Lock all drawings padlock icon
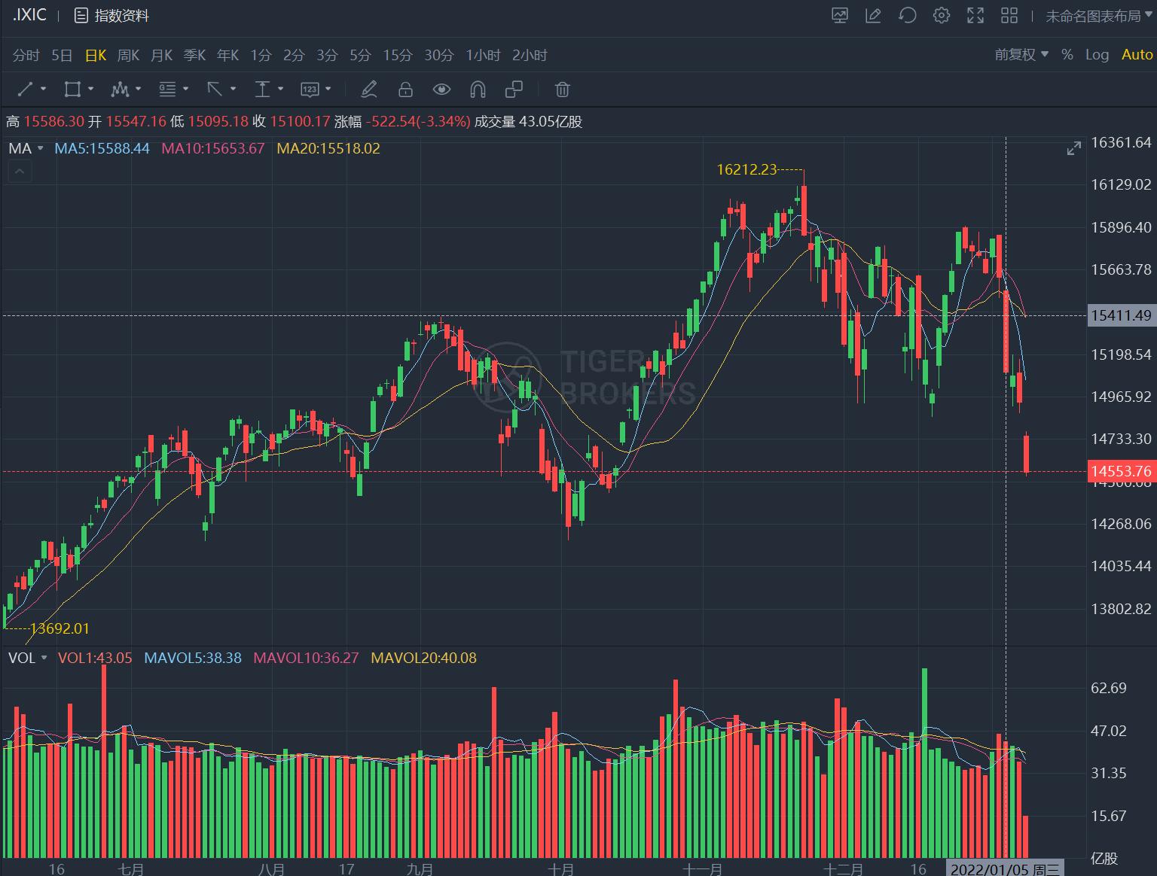The image size is (1157, 876). coord(405,90)
